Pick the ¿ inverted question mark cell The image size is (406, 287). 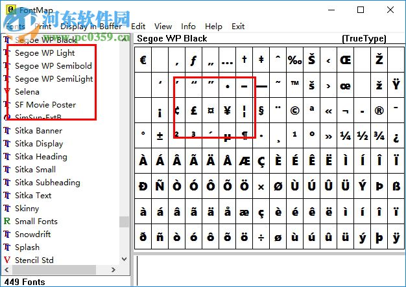click(x=396, y=135)
